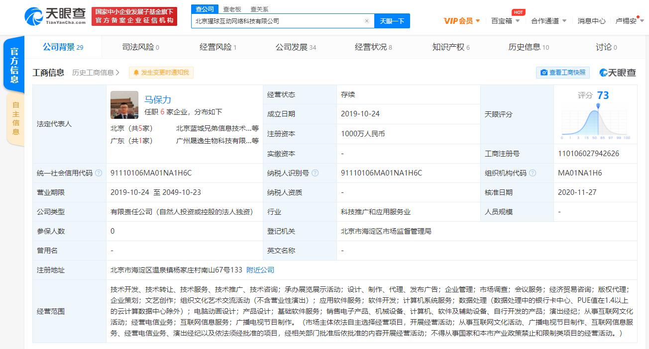Click the 广东（共1家） region entry

pos(131,141)
